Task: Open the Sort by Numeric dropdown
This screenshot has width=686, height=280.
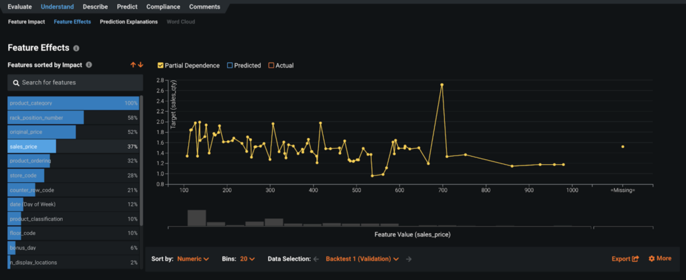Action: (193, 259)
